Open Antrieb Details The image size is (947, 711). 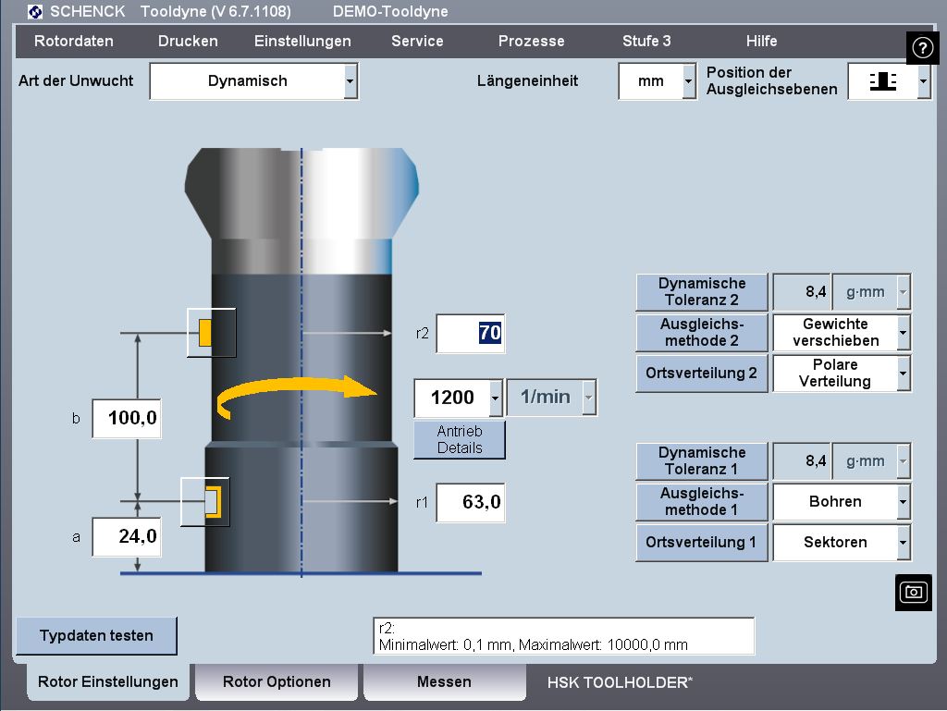pos(460,439)
